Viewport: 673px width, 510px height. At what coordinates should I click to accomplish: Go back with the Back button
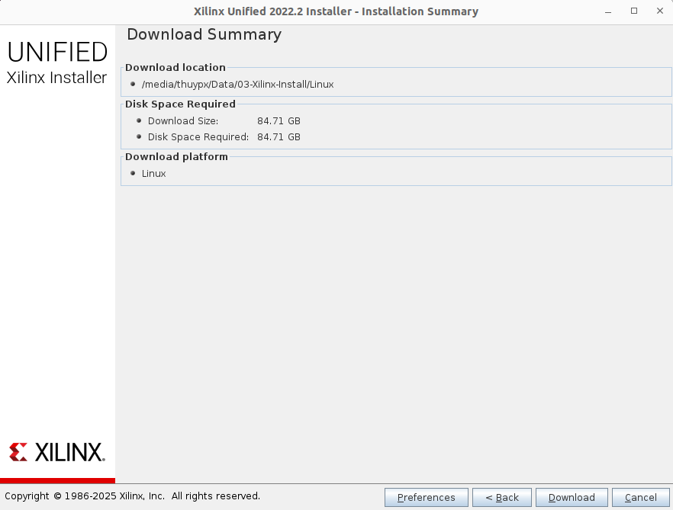point(502,497)
